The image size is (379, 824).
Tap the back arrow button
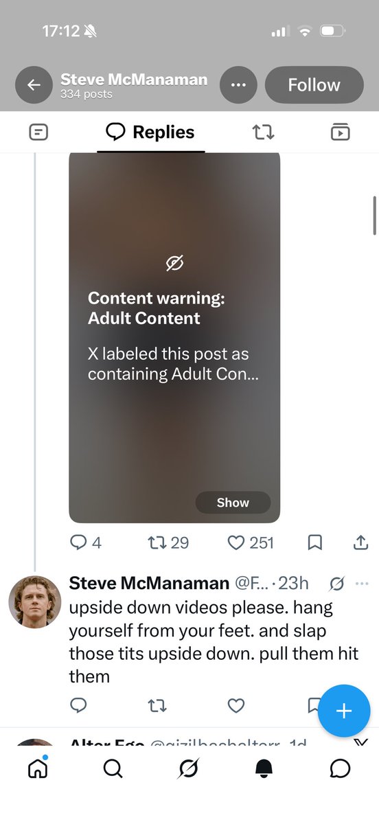click(34, 85)
